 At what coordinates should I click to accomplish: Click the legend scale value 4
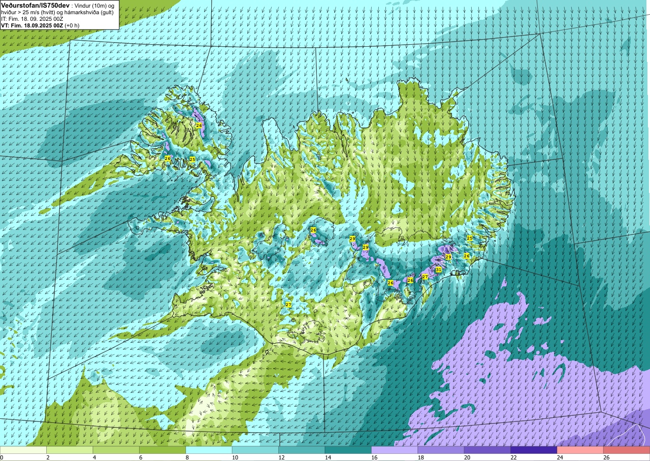pos(94,457)
